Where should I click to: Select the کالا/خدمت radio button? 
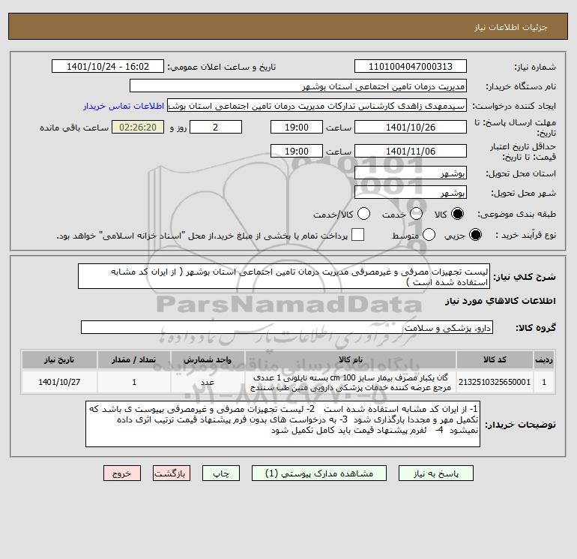click(364, 214)
